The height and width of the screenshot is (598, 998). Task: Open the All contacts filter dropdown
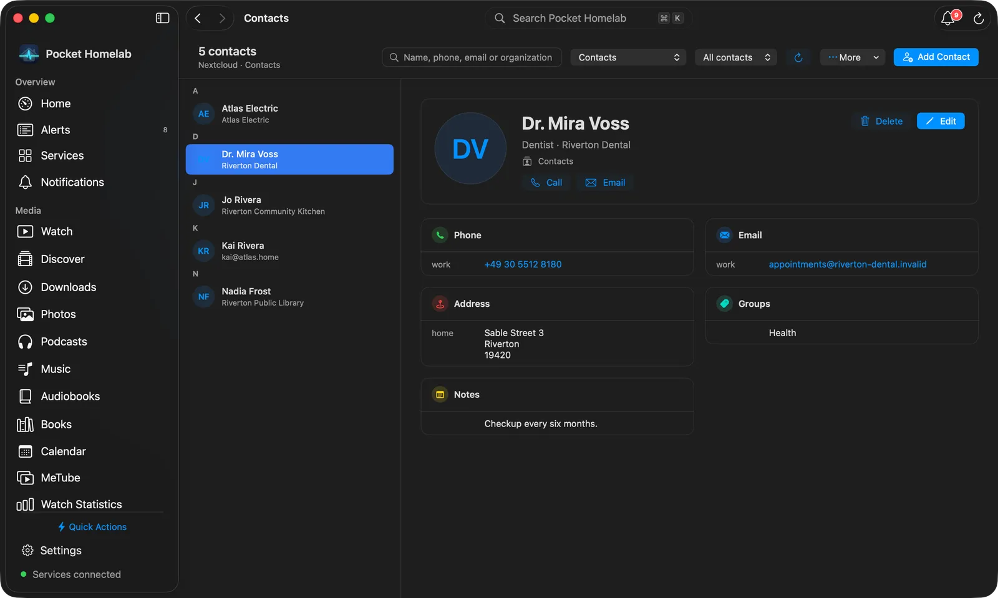click(x=736, y=57)
